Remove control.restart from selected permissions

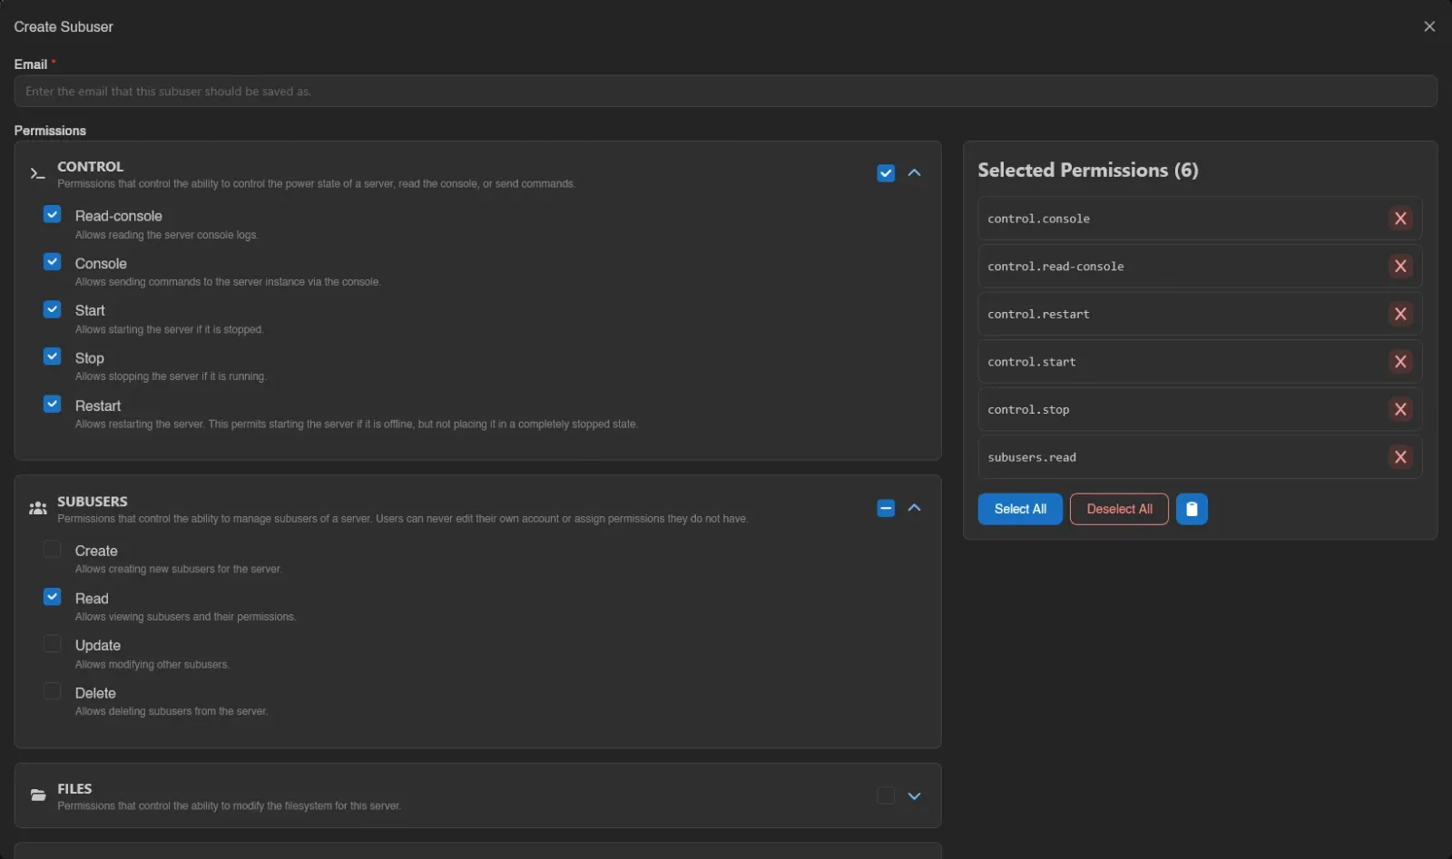coord(1400,314)
